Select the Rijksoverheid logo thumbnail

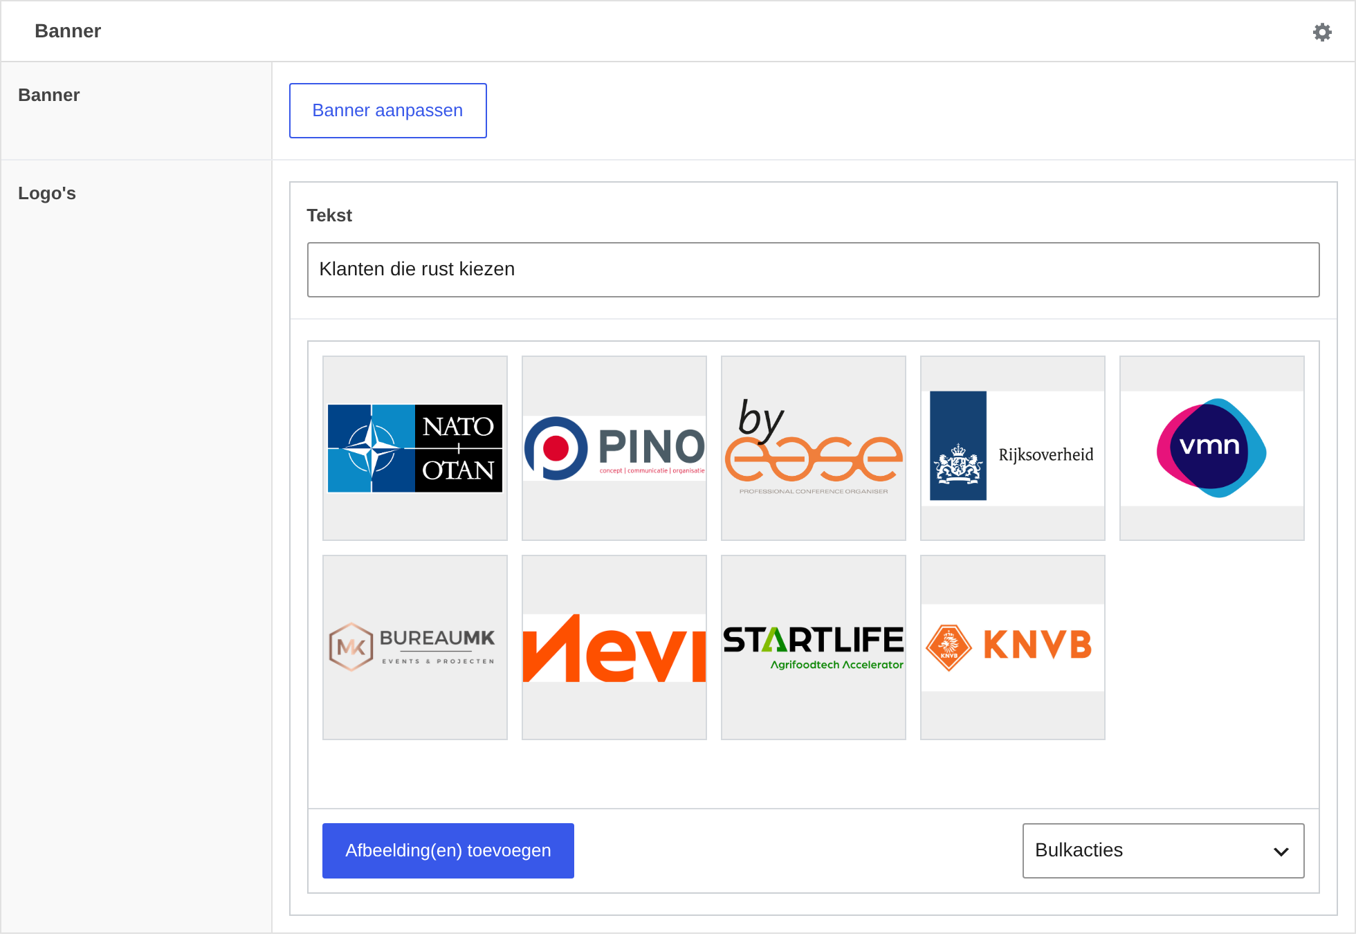[1013, 448]
